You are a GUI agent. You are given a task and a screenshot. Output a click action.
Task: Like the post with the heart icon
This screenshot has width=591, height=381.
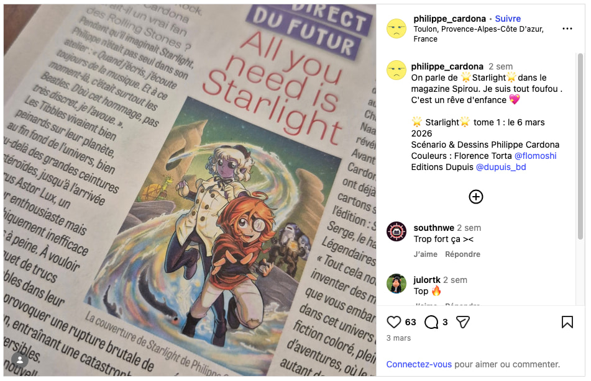click(394, 322)
